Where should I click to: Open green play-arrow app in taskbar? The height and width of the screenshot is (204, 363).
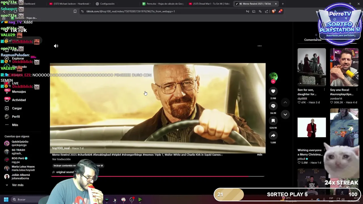pyautogui.click(x=140, y=199)
